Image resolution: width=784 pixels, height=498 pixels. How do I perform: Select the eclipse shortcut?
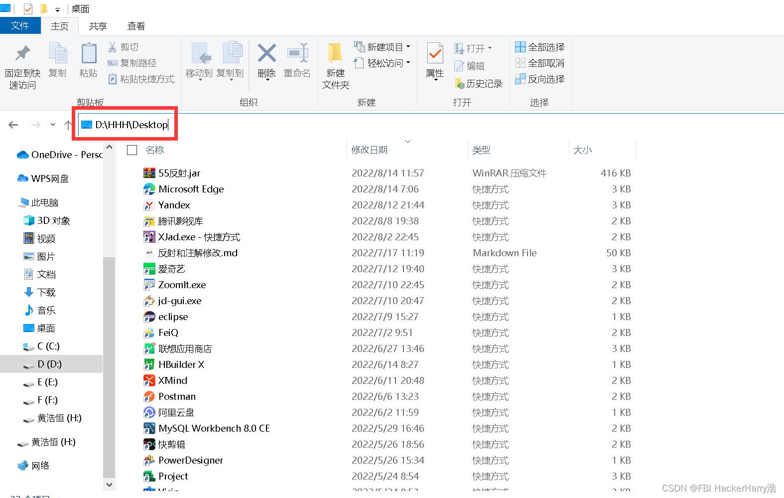[165, 317]
